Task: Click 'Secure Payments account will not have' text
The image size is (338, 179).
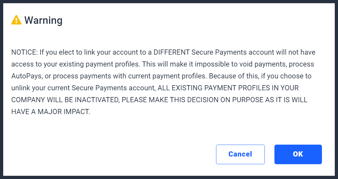Action: click(x=253, y=52)
